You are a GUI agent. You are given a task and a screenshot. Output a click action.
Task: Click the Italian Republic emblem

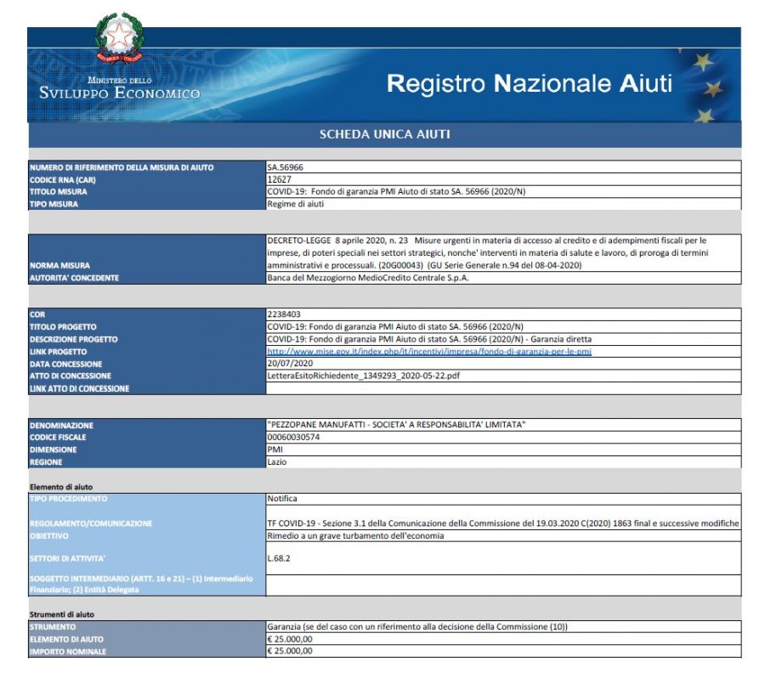click(119, 37)
